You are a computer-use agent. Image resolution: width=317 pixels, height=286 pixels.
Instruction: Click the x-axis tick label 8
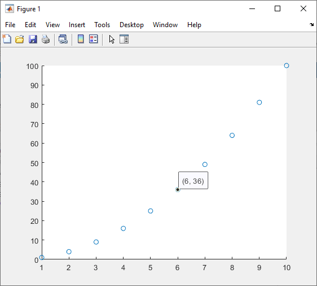click(232, 267)
